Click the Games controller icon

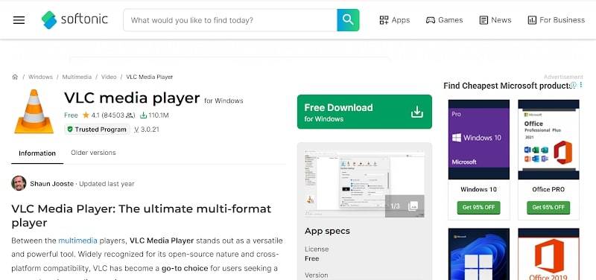pyautogui.click(x=431, y=20)
